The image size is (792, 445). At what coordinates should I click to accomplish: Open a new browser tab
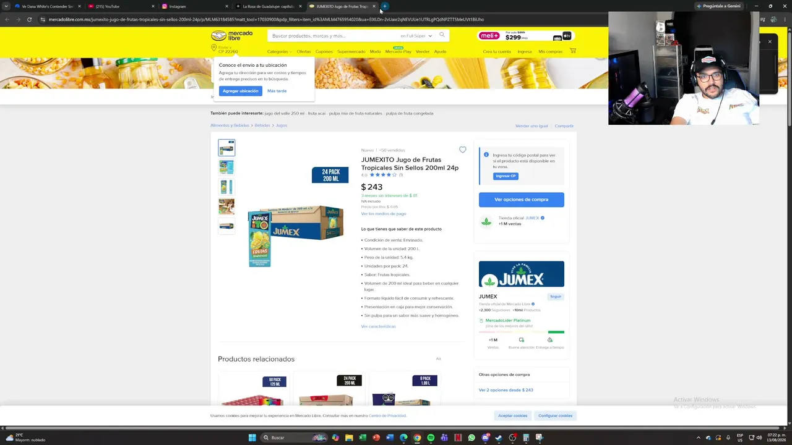384,6
